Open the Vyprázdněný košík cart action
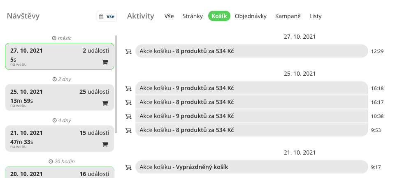Image resolution: width=395 pixels, height=178 pixels. tap(251, 167)
